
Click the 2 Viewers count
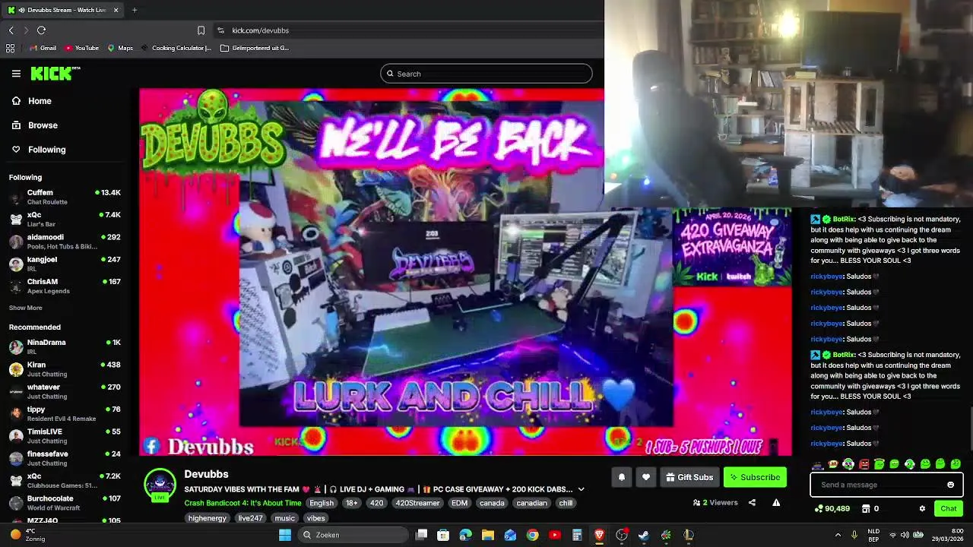pos(715,502)
